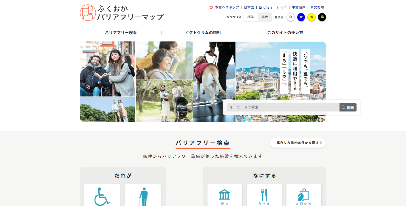Select blue 青 background color
This screenshot has height=206, width=406.
pyautogui.click(x=301, y=17)
